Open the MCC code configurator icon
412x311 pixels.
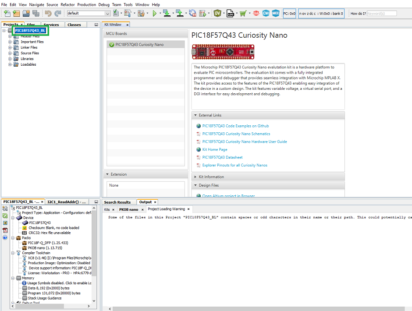(x=275, y=14)
